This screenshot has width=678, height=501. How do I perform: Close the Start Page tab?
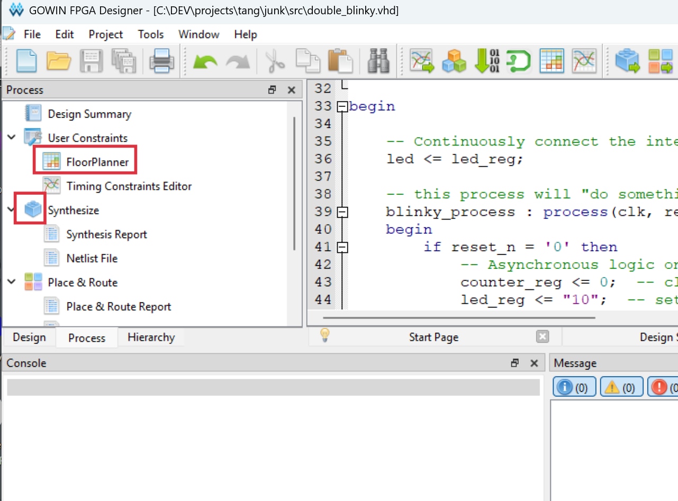coord(543,336)
